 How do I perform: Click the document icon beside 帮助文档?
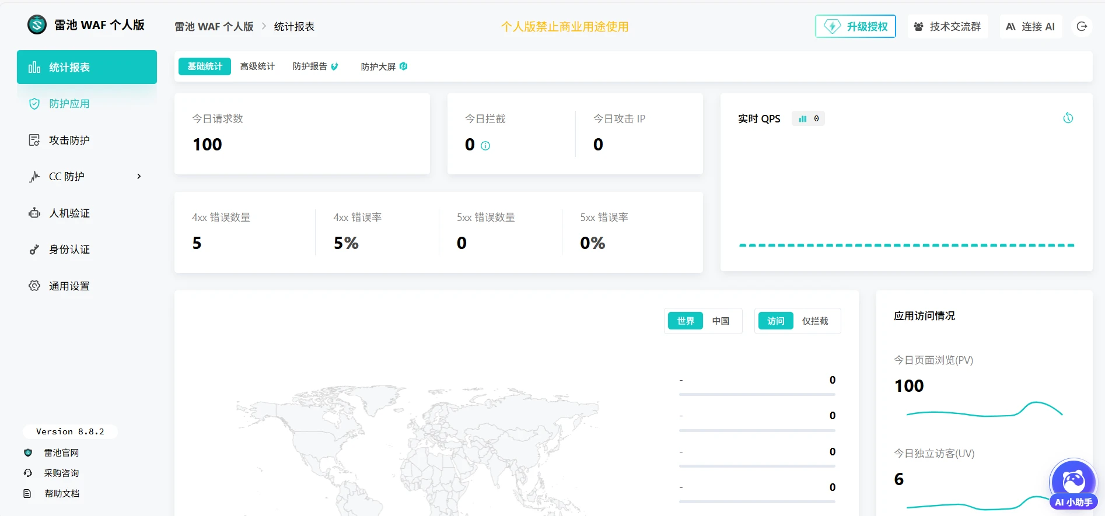click(27, 493)
